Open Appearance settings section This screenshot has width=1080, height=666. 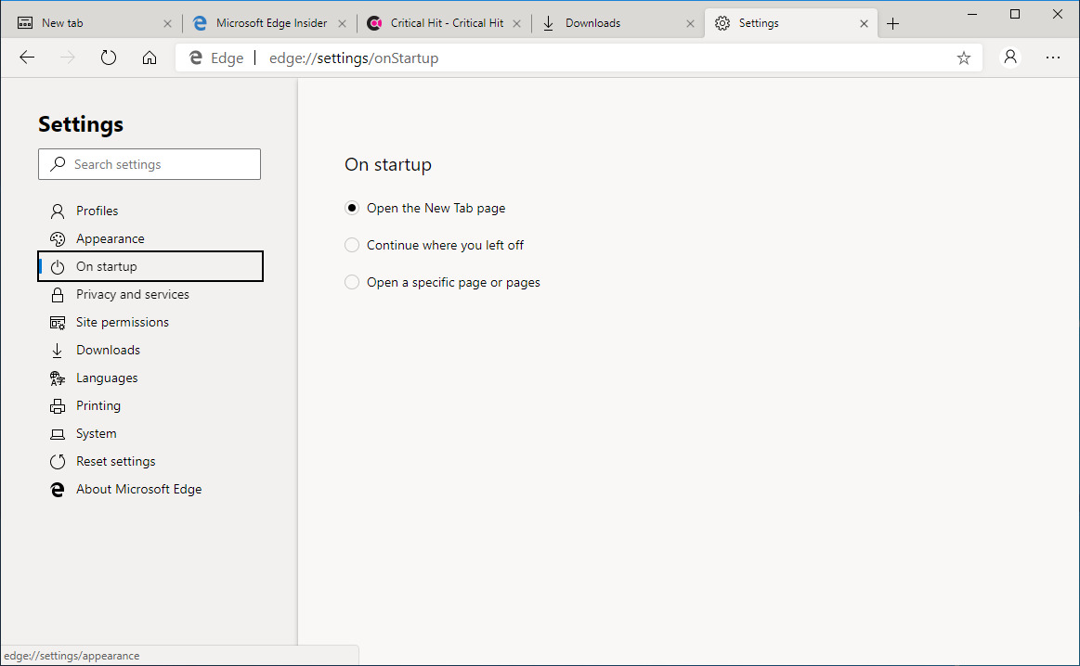point(110,238)
